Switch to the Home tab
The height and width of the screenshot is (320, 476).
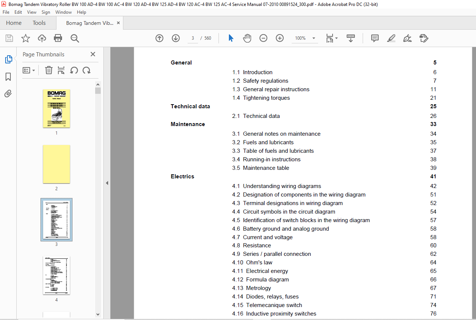click(14, 23)
